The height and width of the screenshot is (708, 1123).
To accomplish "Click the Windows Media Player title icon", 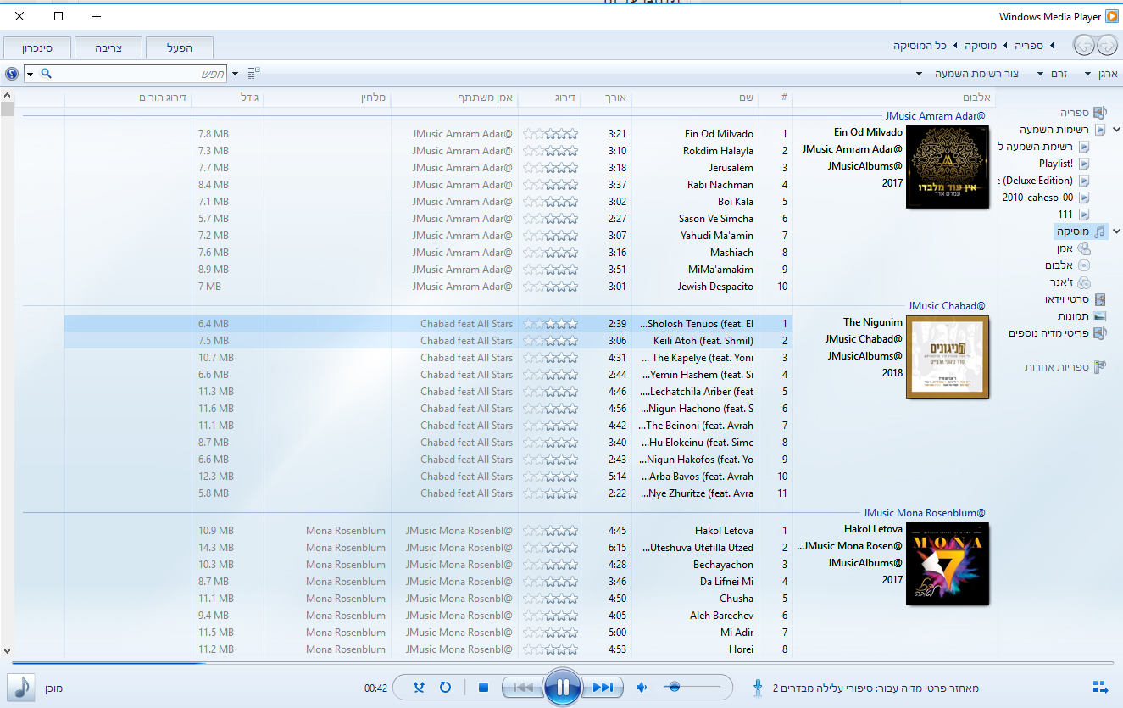I will pos(1111,16).
